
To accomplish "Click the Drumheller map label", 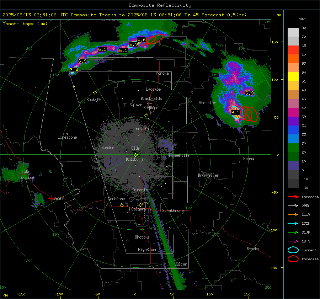I will [208, 175].
